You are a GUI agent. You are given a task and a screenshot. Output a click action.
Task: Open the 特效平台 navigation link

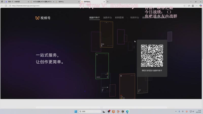tap(135, 17)
